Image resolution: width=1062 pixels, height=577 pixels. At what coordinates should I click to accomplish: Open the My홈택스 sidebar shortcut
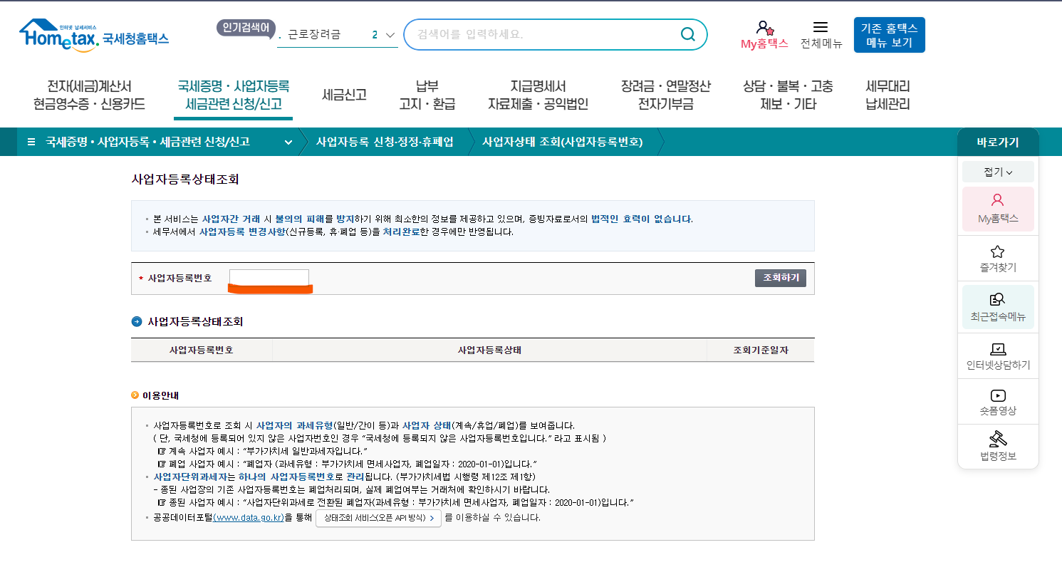pos(997,209)
